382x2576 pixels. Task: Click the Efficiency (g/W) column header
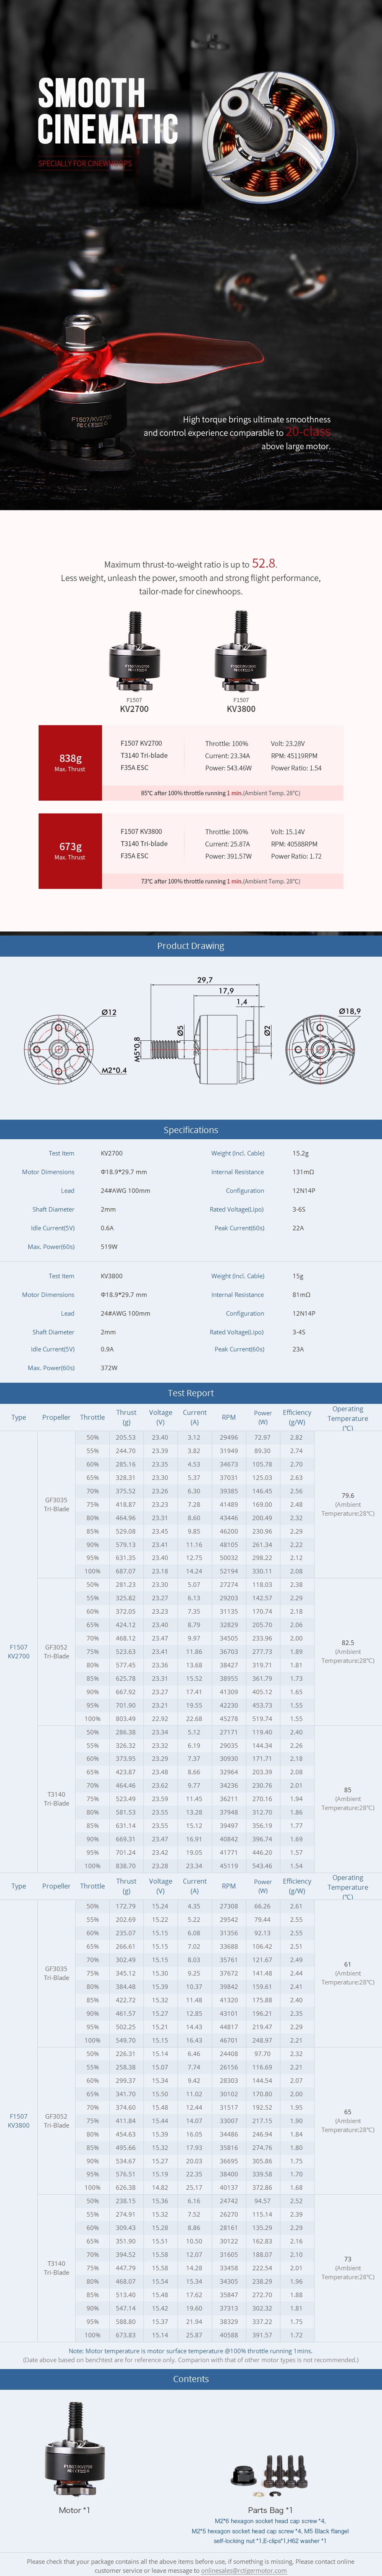coord(296,1417)
